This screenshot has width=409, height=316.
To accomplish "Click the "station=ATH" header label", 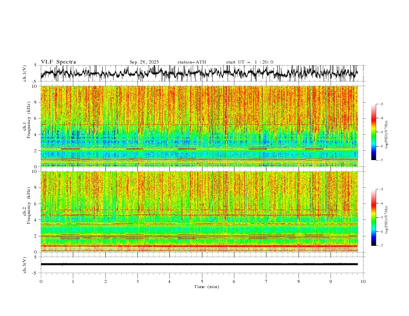I will (192, 62).
